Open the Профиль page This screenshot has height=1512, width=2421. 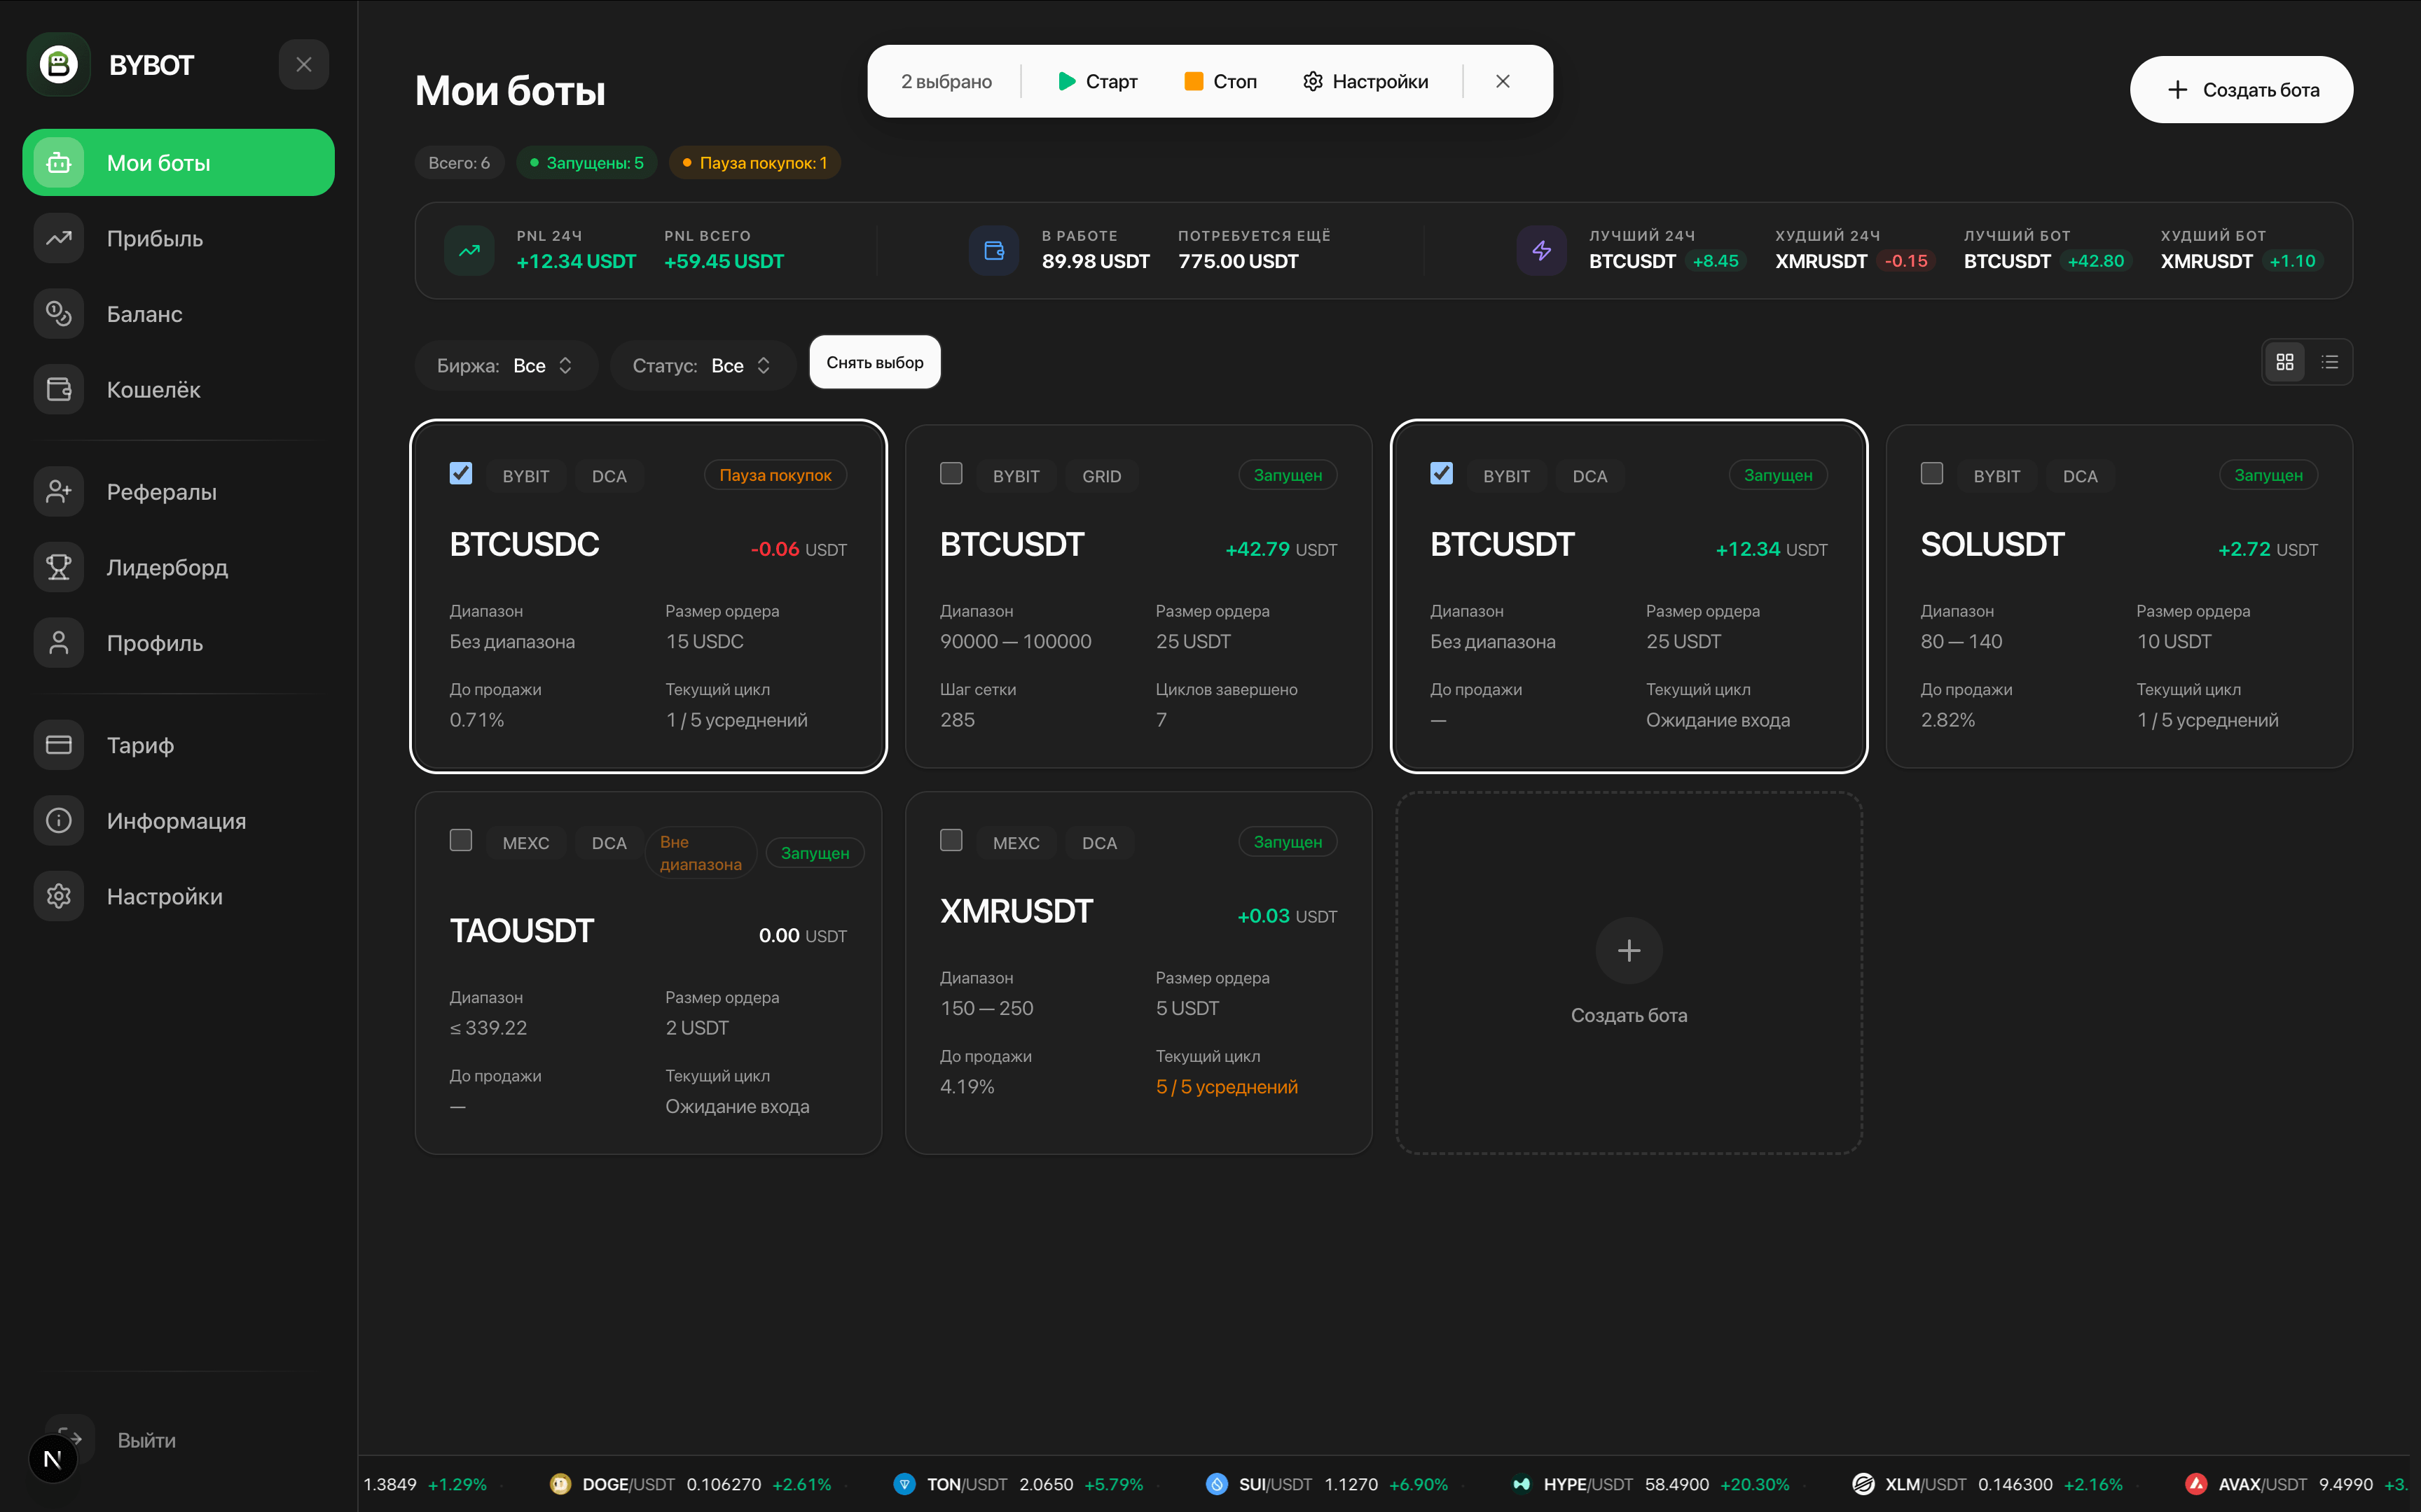(x=178, y=643)
